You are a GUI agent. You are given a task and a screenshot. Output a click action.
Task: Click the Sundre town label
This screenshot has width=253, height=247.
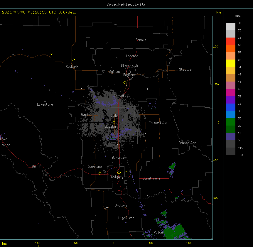[86, 115]
